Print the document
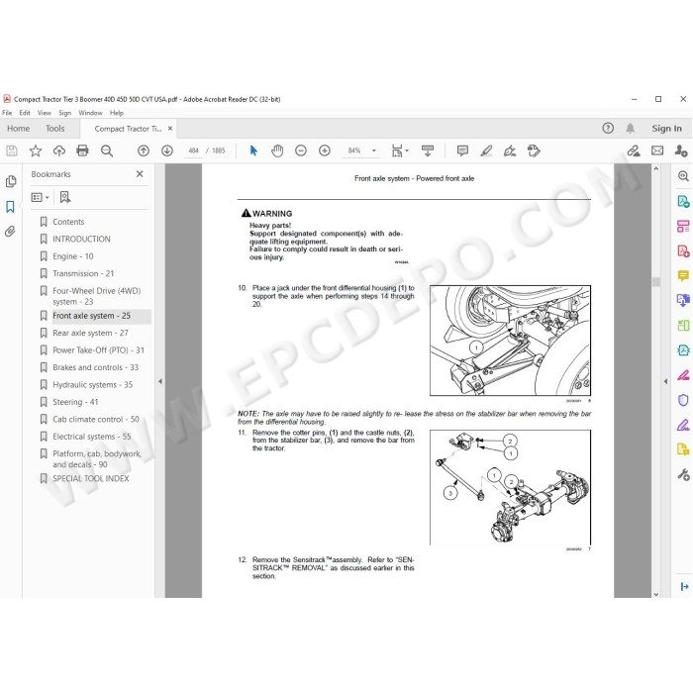The width and height of the screenshot is (693, 693). pyautogui.click(x=82, y=150)
